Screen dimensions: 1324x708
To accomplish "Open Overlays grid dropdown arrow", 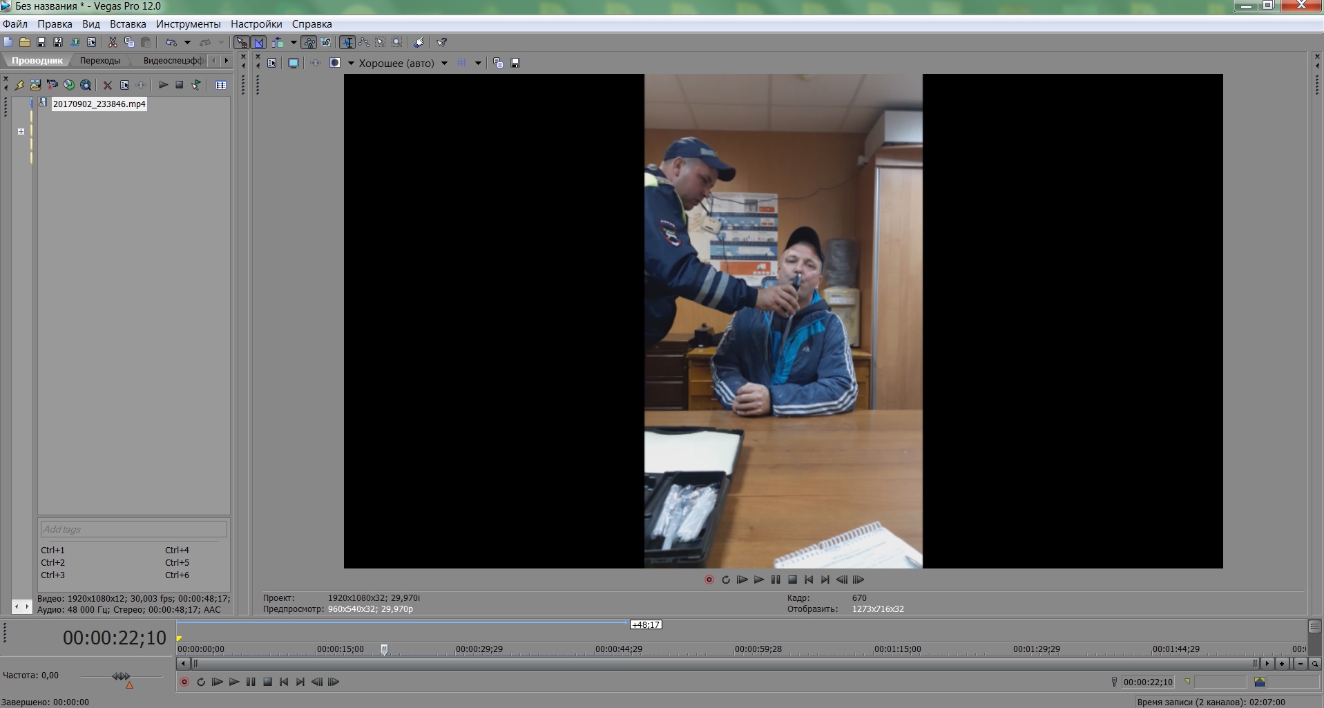I will (x=477, y=63).
